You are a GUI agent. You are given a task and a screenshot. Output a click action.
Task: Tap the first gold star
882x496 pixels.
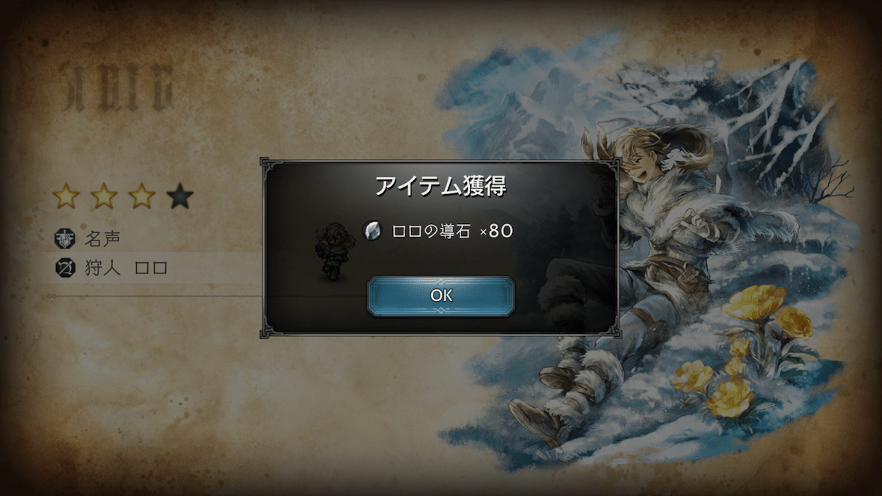coord(67,196)
